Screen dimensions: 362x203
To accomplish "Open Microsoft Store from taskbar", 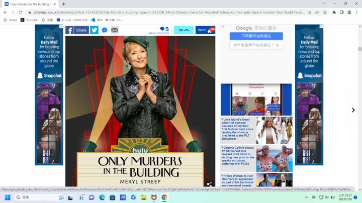I will (x=113, y=197).
